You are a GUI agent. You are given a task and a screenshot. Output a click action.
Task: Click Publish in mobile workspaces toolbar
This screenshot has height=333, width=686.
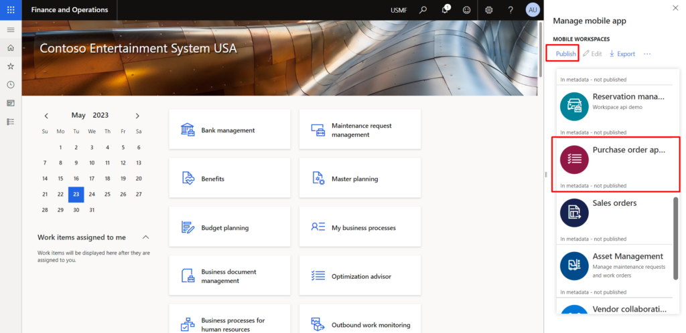(565, 53)
